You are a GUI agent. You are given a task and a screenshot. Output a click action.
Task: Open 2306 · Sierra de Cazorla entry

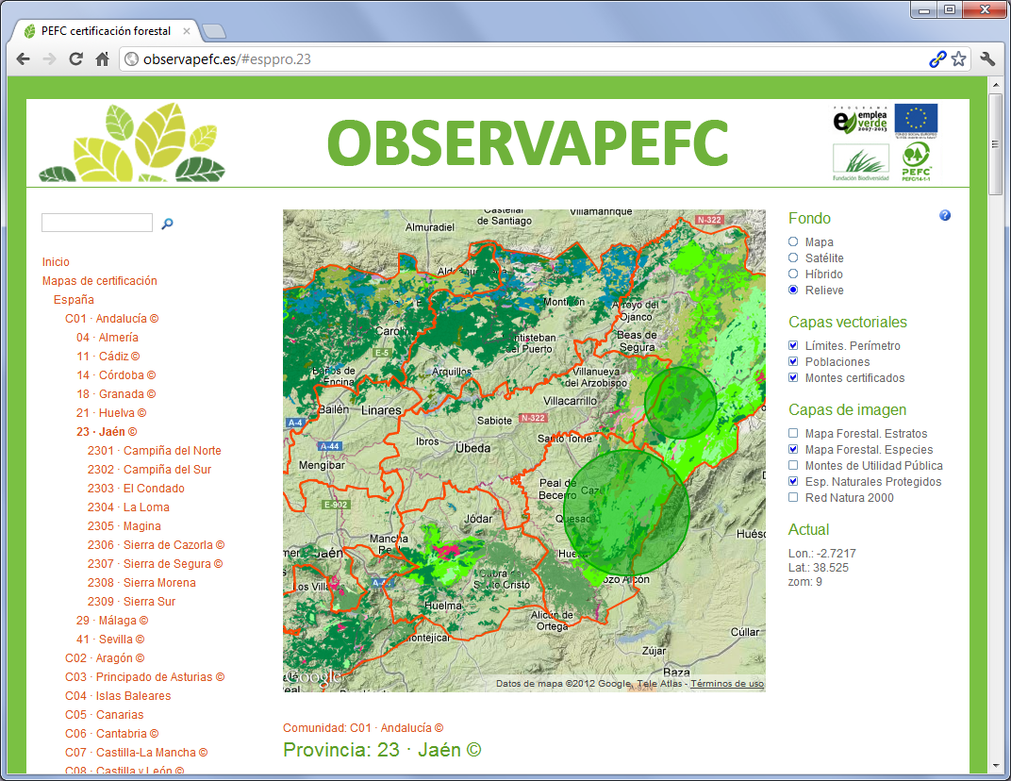point(156,545)
